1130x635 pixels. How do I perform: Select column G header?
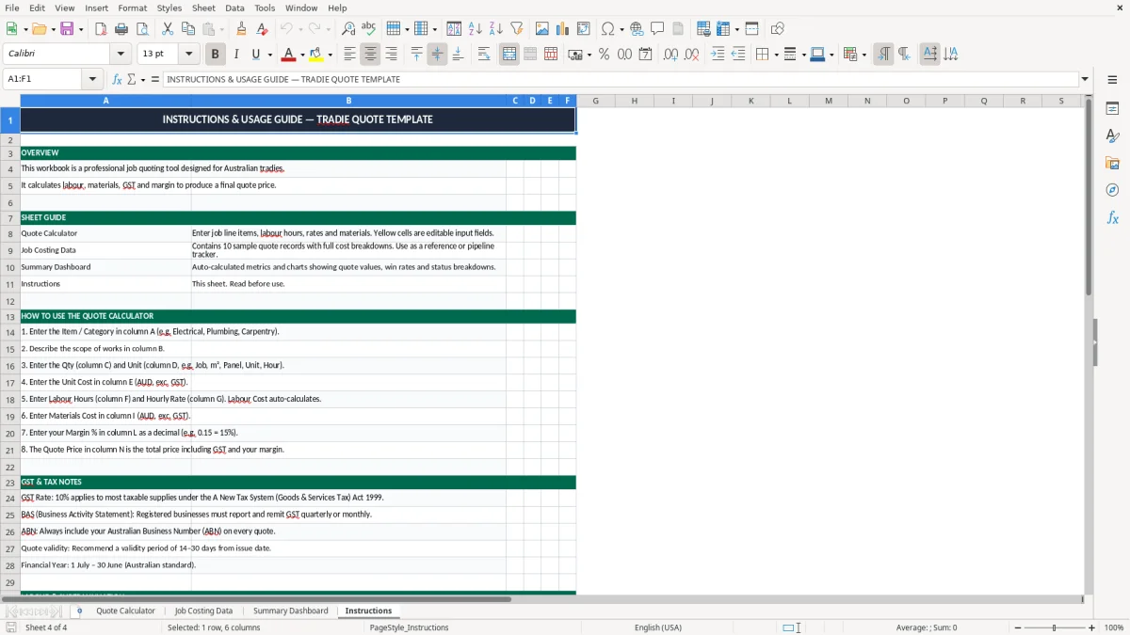[595, 101]
